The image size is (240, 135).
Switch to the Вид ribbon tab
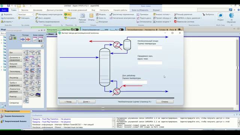coord(93,10)
